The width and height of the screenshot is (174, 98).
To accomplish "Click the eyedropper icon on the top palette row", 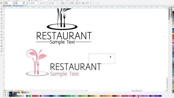I will (5, 92).
